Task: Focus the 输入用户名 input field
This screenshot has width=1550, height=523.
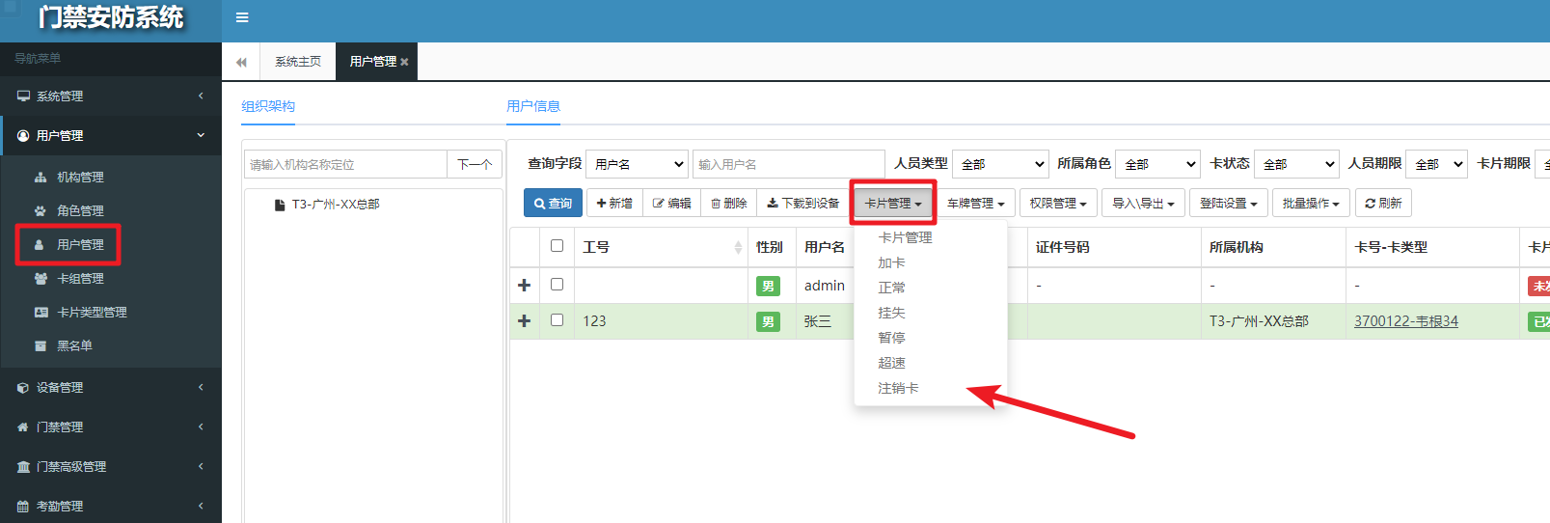Action: click(788, 164)
